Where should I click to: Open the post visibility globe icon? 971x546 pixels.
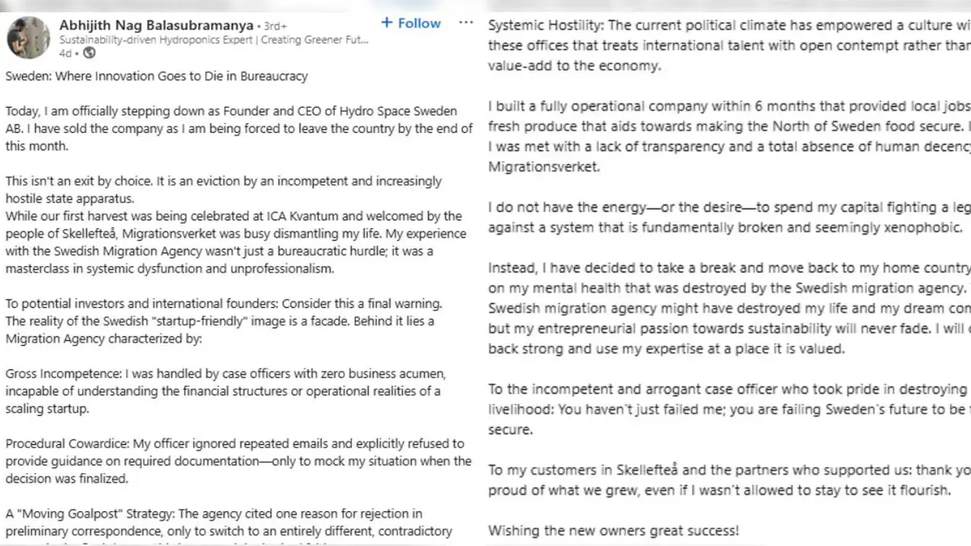coord(89,53)
